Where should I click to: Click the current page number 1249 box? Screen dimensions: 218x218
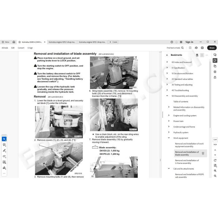pyautogui.click(x=215, y=140)
